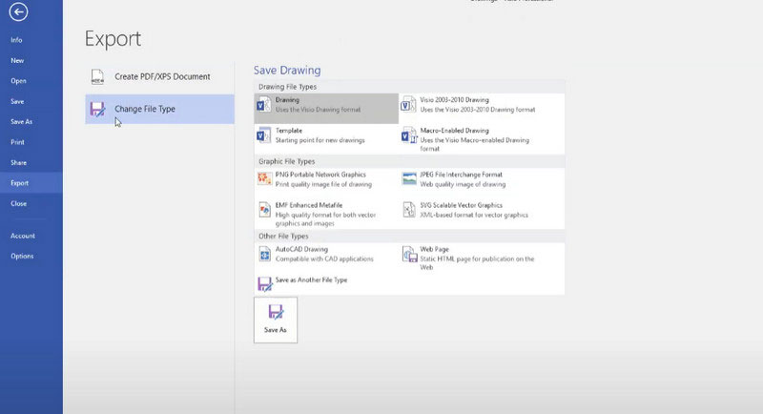Select the Change File Type label

(145, 109)
